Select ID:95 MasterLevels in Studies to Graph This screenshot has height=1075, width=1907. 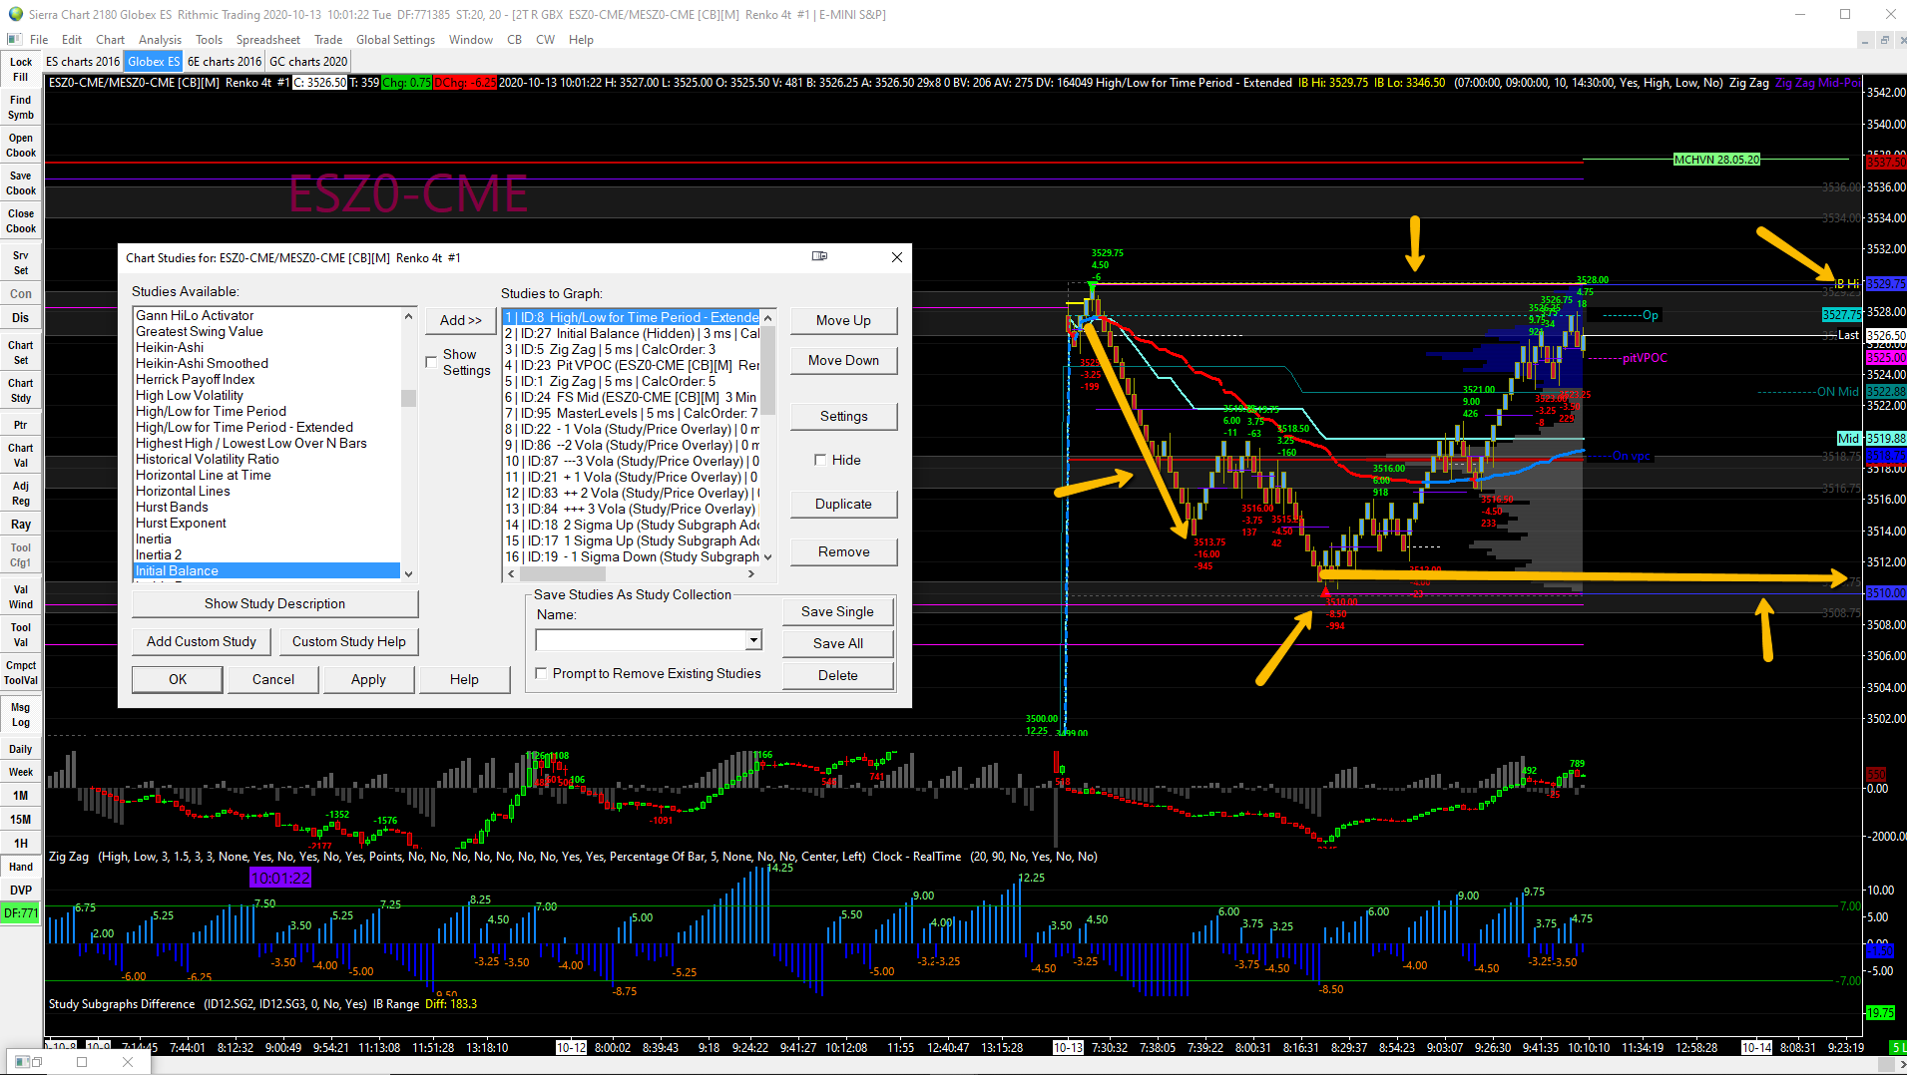[x=632, y=413]
